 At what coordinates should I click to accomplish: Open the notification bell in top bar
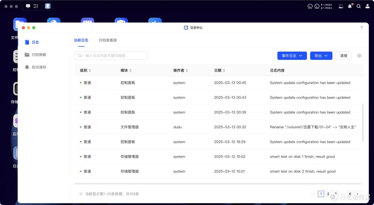350,6
